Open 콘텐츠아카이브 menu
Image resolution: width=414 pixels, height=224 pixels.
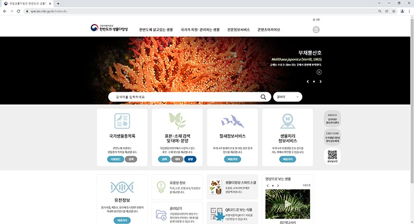(x=269, y=30)
